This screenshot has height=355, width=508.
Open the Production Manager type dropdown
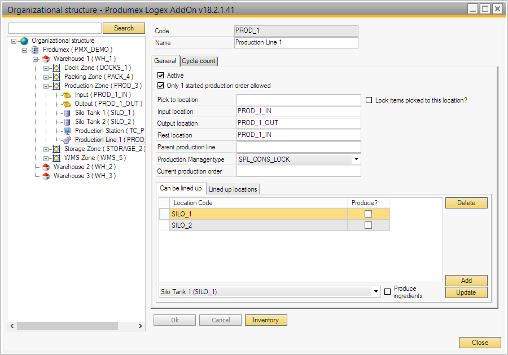[x=356, y=159]
